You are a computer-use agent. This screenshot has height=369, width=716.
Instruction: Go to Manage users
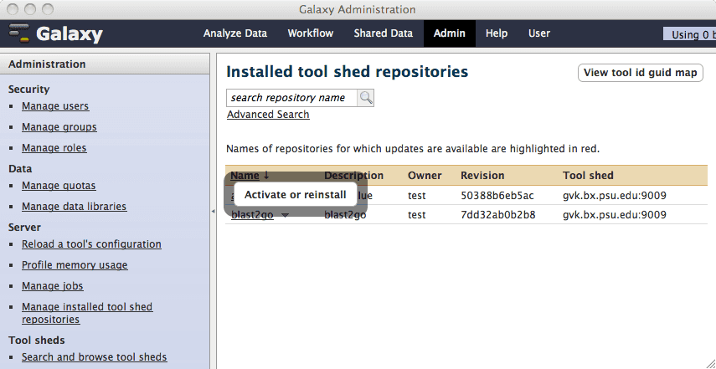coord(55,106)
